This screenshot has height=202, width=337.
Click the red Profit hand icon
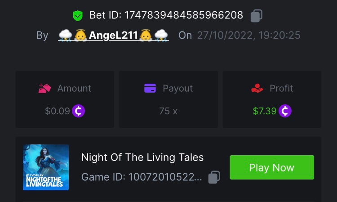[x=257, y=88]
